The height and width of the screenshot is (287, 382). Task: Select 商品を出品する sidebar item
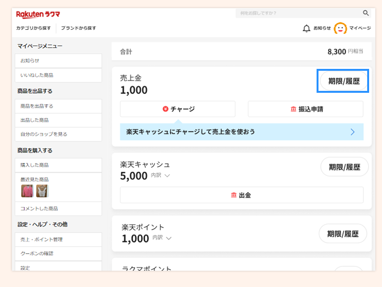point(58,106)
